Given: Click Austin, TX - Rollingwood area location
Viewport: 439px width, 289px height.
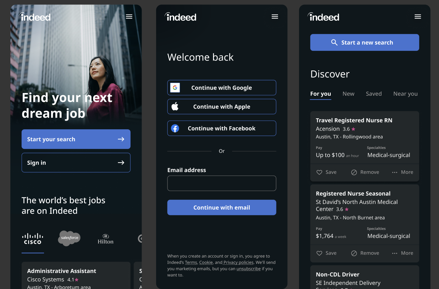Looking at the screenshot, I should tap(349, 137).
